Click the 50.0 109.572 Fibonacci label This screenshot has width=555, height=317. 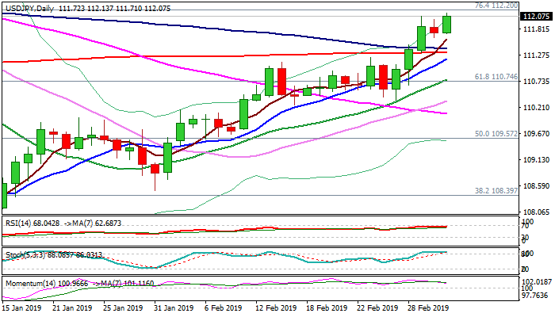click(x=496, y=134)
